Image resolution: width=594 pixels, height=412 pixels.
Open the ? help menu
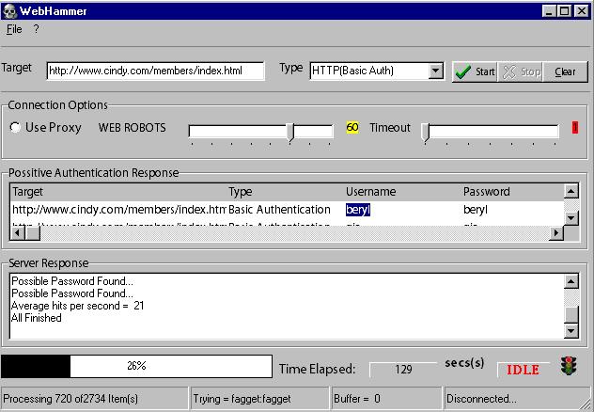(36, 29)
